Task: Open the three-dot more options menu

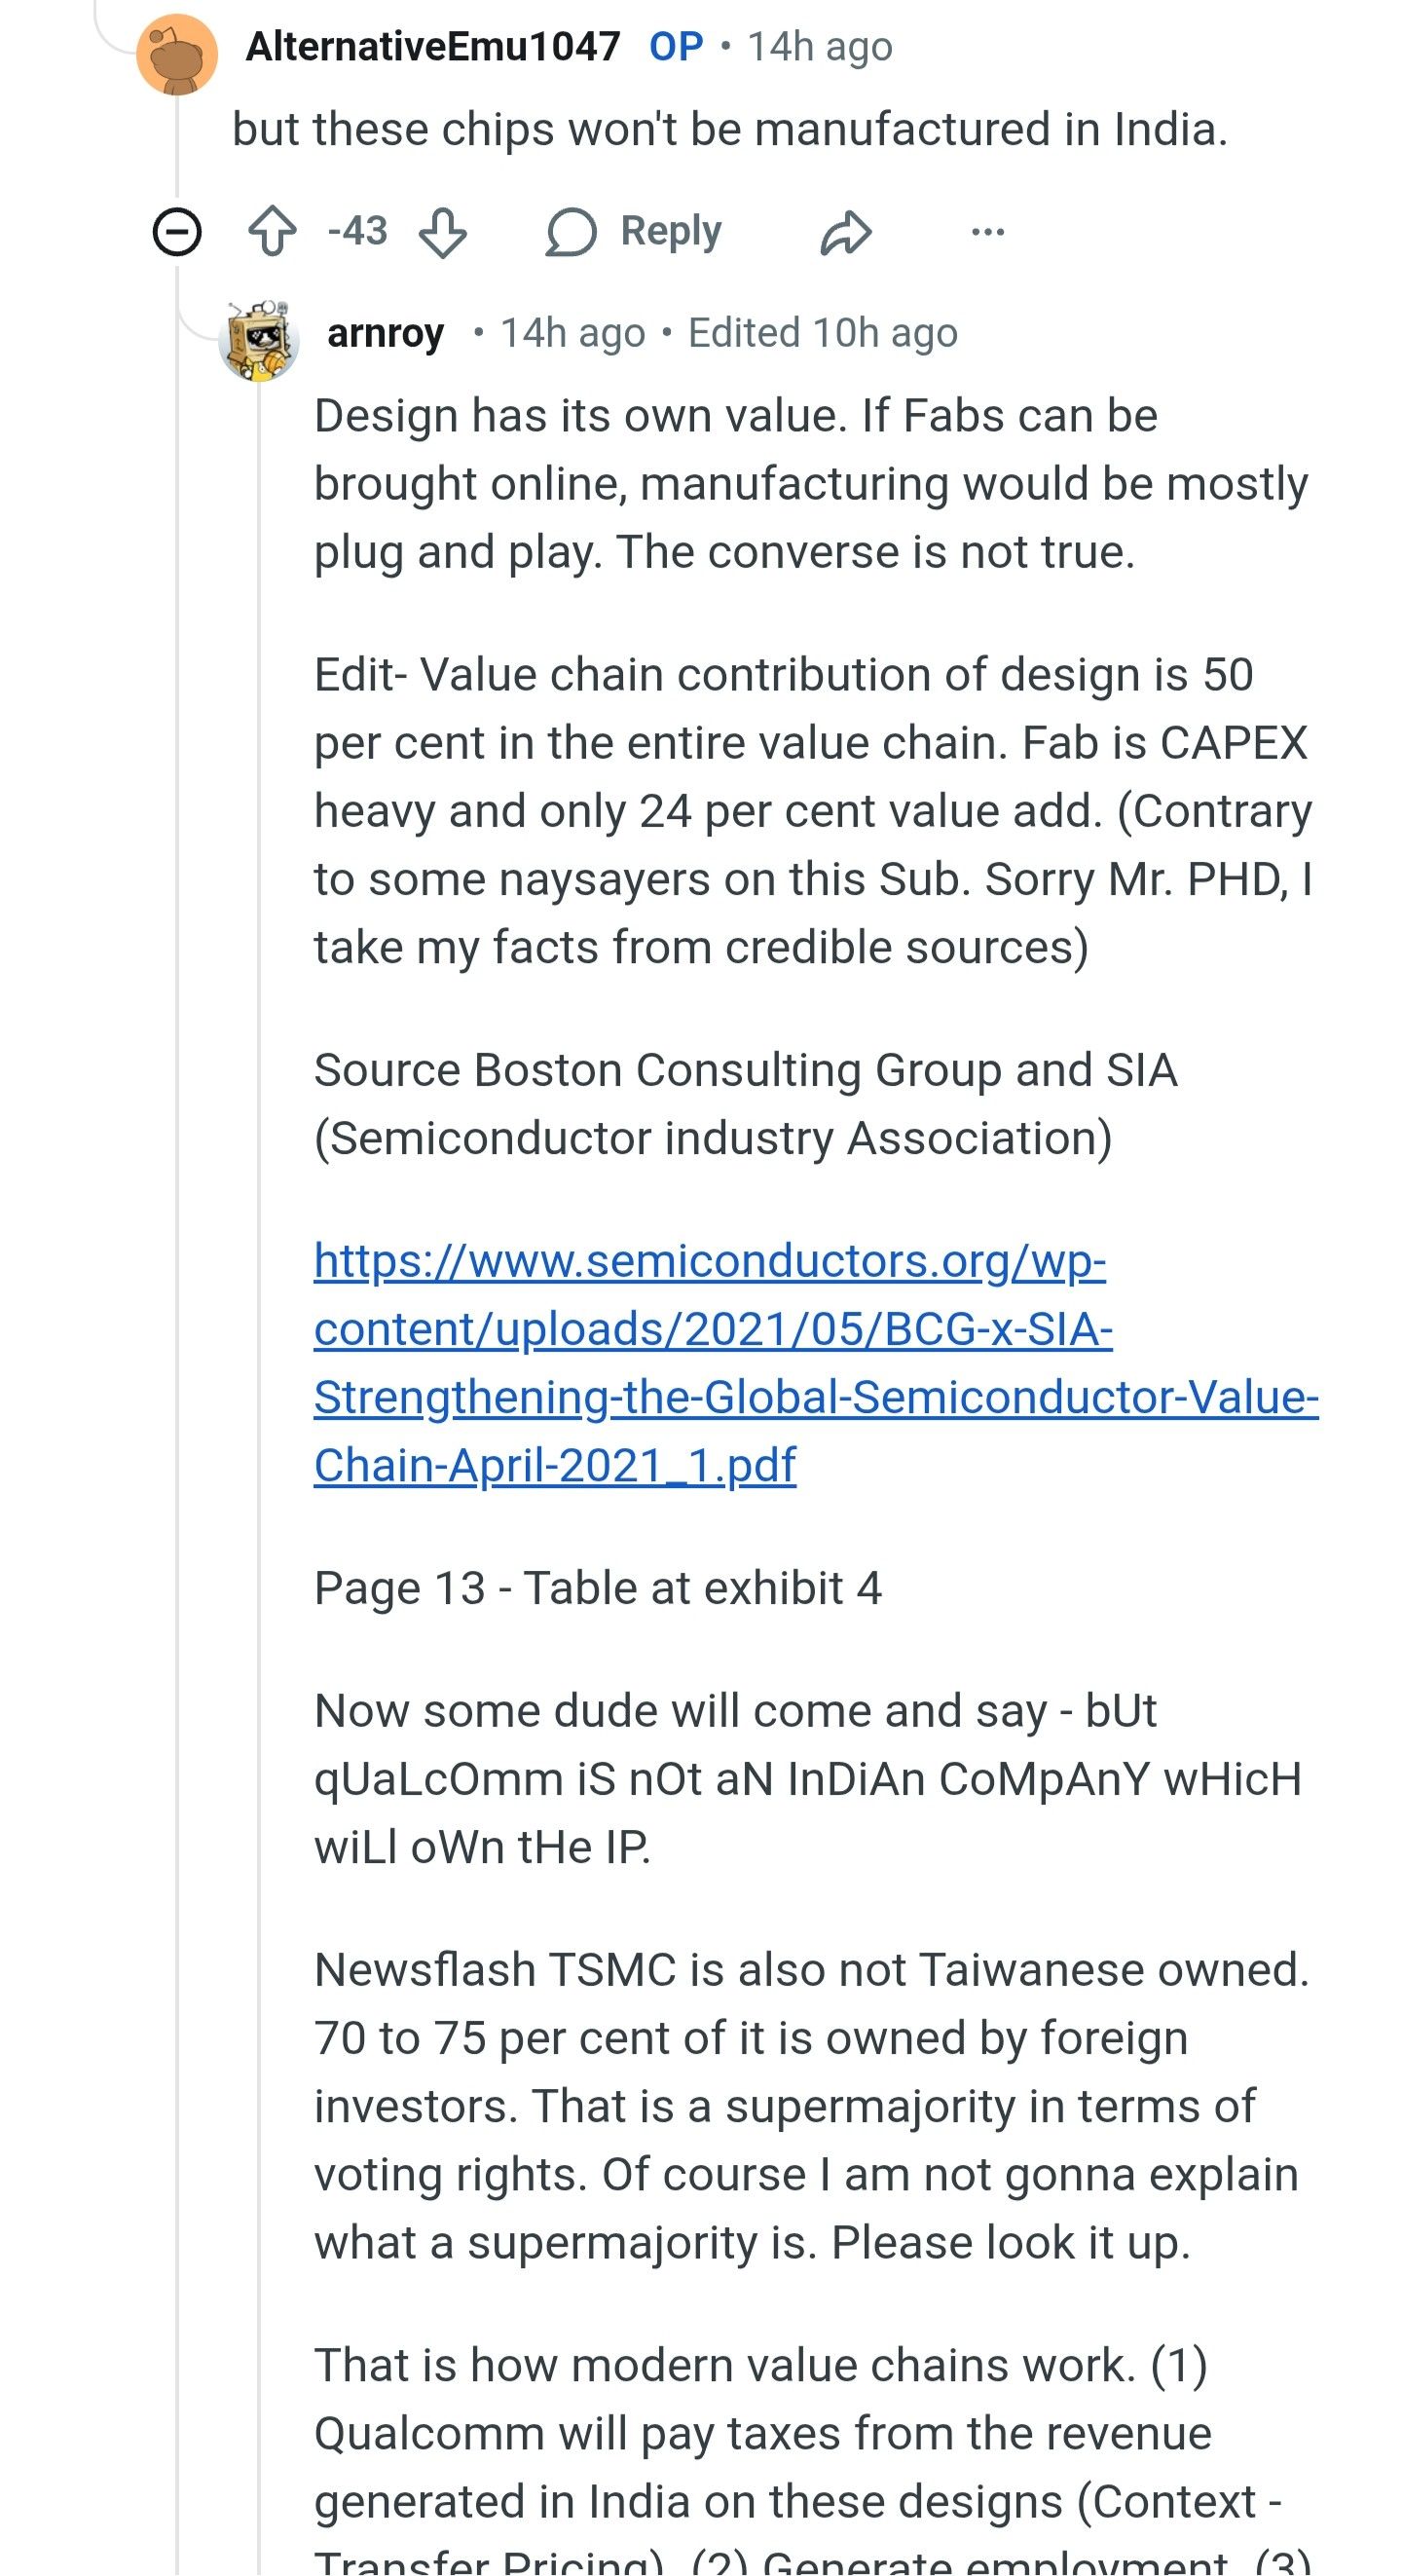Action: pyautogui.click(x=987, y=232)
